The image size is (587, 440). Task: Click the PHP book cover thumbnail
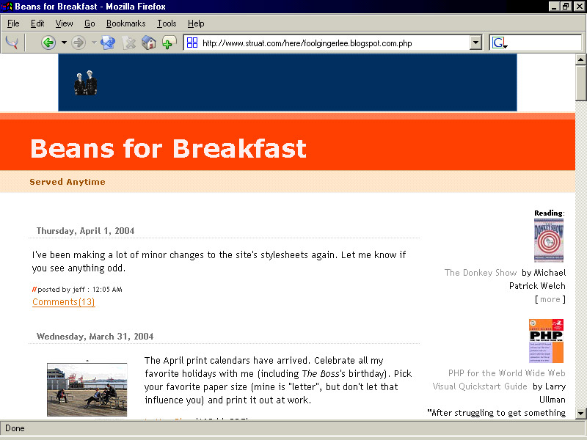pos(546,341)
